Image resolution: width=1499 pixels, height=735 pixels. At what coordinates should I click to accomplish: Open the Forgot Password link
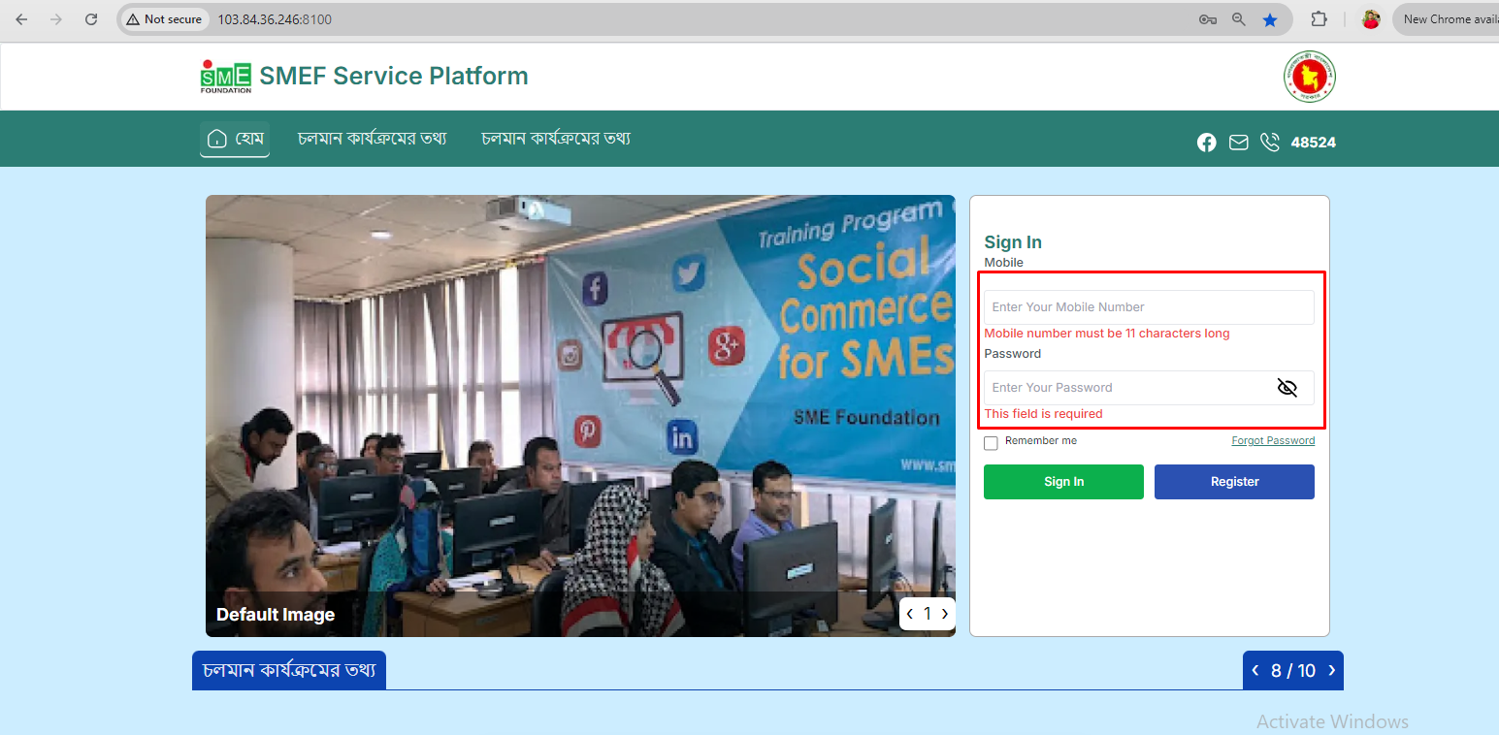tap(1273, 440)
